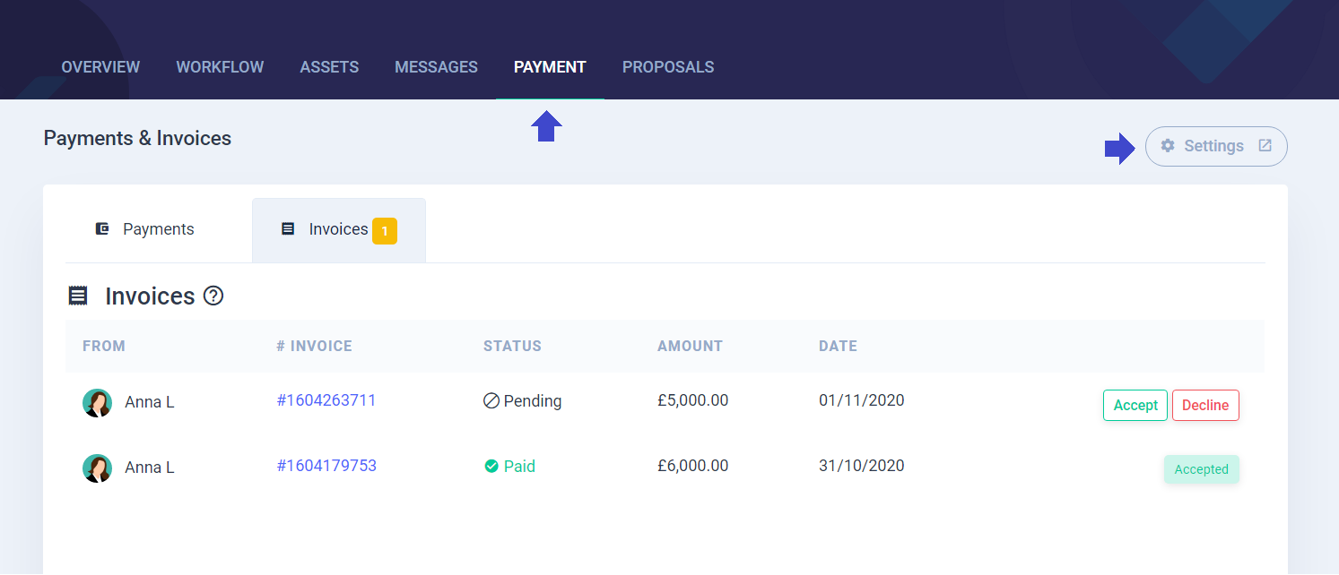The height and width of the screenshot is (575, 1339).
Task: Click the Payments & Invoices page title
Action: (x=137, y=138)
